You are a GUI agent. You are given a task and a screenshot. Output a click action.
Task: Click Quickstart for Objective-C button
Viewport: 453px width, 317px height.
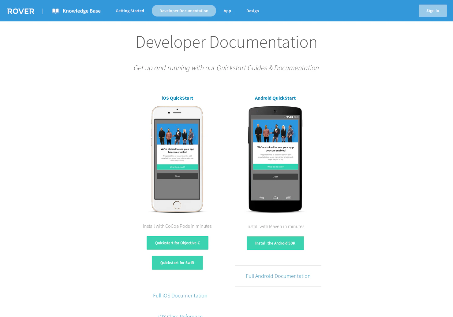[x=178, y=243]
